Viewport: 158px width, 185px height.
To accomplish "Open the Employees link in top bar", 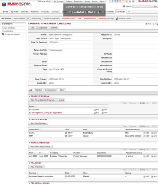I will coord(78,1).
